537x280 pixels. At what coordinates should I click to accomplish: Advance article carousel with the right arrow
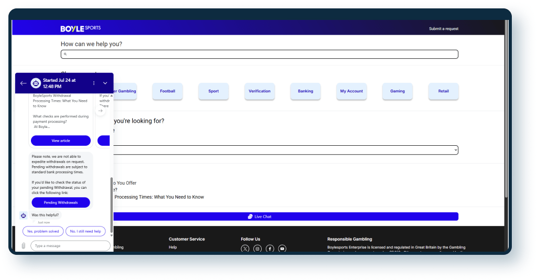101,111
